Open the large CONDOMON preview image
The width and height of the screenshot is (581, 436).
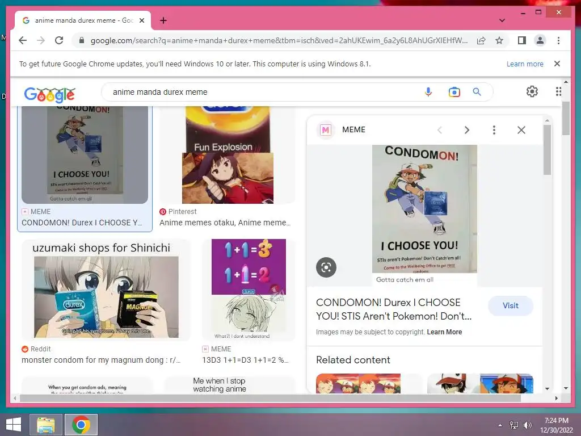pos(424,215)
